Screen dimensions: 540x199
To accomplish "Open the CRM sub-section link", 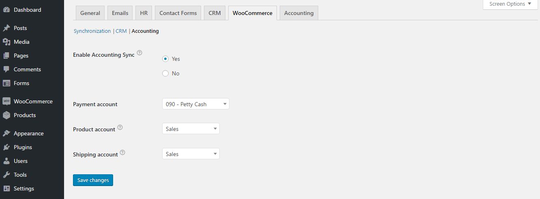I will 121,31.
